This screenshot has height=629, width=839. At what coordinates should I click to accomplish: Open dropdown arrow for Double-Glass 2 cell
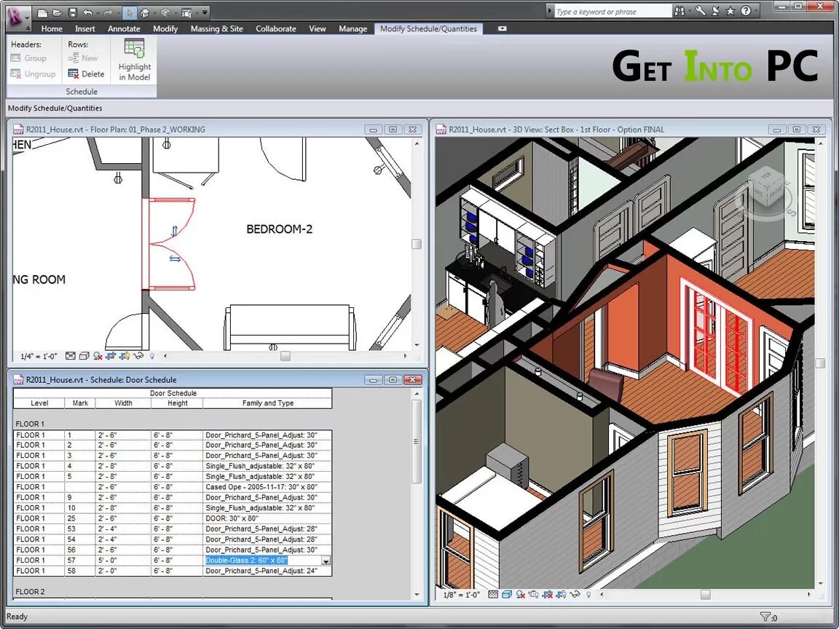[x=326, y=560]
